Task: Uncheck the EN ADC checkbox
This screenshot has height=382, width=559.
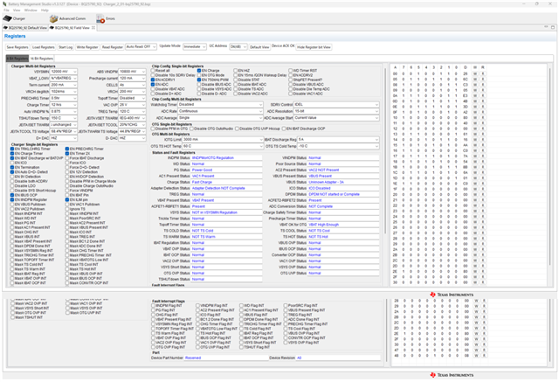Action: [153, 85]
